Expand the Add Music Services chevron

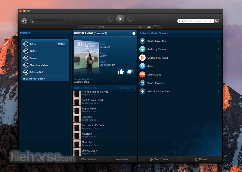218,91
